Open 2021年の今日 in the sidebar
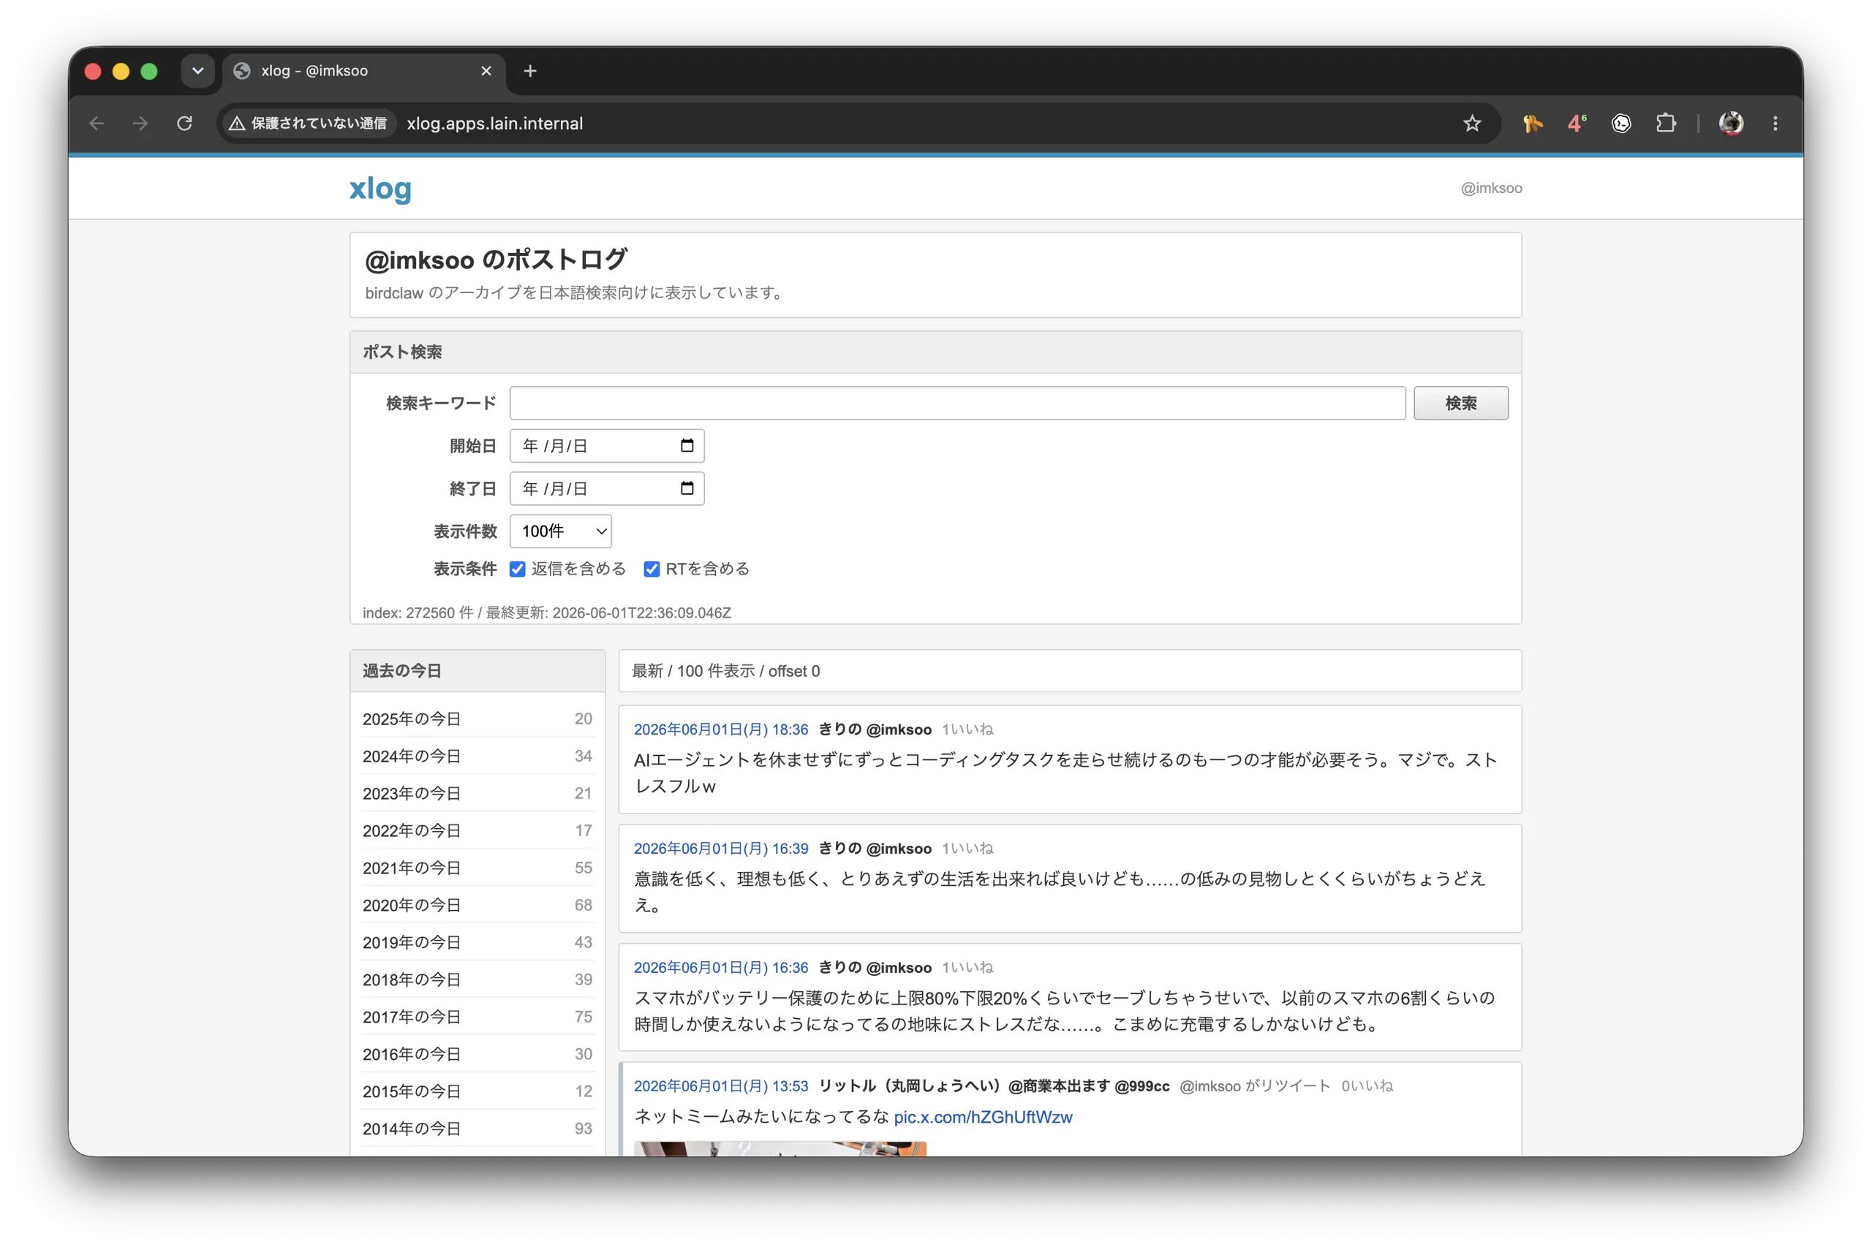Image resolution: width=1872 pixels, height=1247 pixels. point(478,868)
